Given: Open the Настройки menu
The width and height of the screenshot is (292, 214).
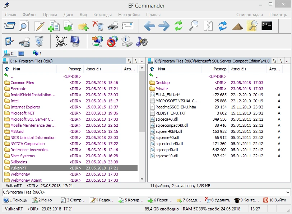Looking at the screenshot, I should click(x=129, y=15).
